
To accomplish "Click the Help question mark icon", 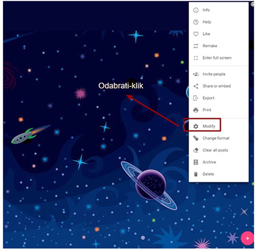I will pyautogui.click(x=196, y=22).
